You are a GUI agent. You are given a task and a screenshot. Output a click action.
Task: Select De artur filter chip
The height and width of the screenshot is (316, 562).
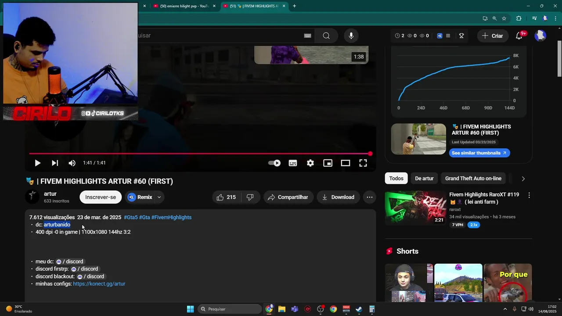424,178
